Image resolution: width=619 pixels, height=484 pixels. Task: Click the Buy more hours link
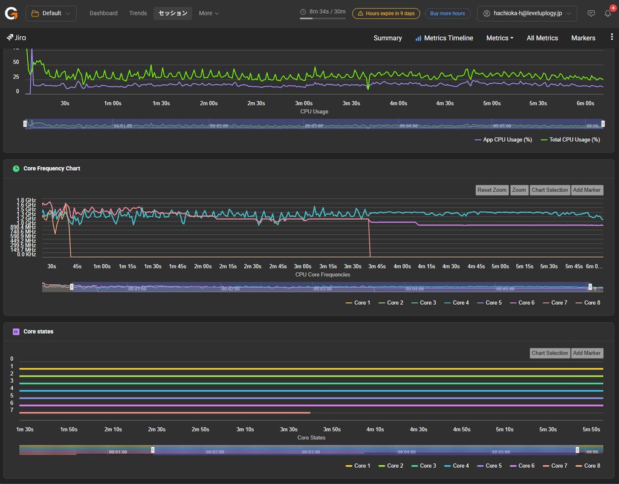click(447, 13)
